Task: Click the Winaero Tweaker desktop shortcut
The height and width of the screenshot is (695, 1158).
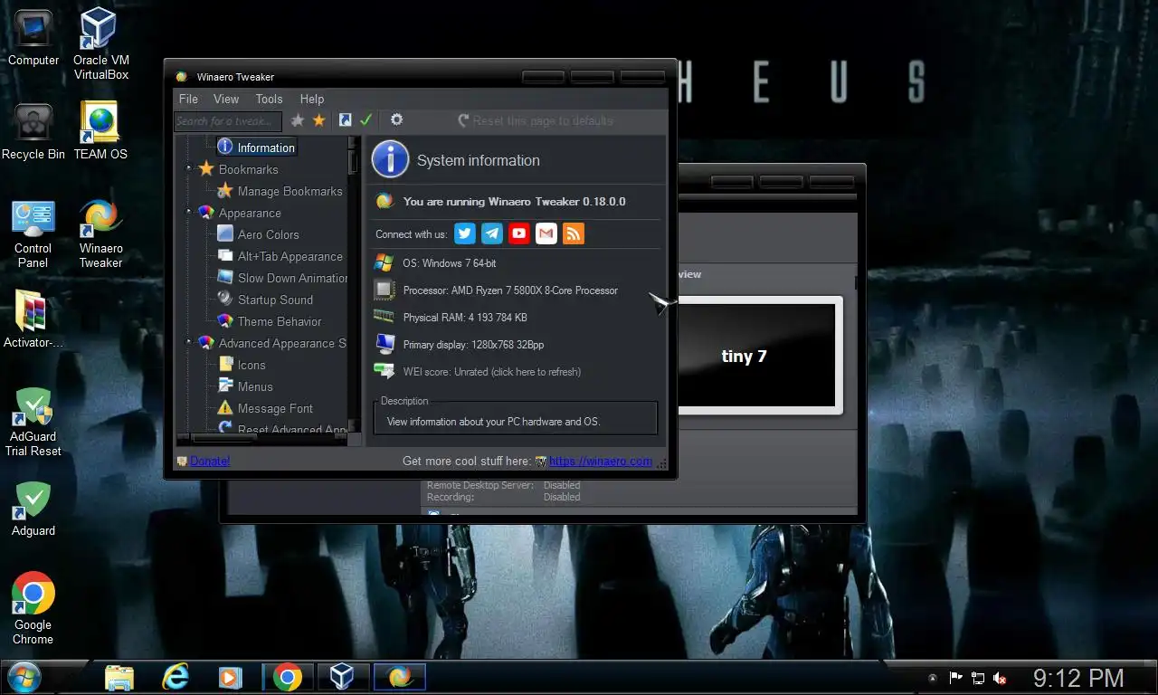Action: tap(100, 234)
